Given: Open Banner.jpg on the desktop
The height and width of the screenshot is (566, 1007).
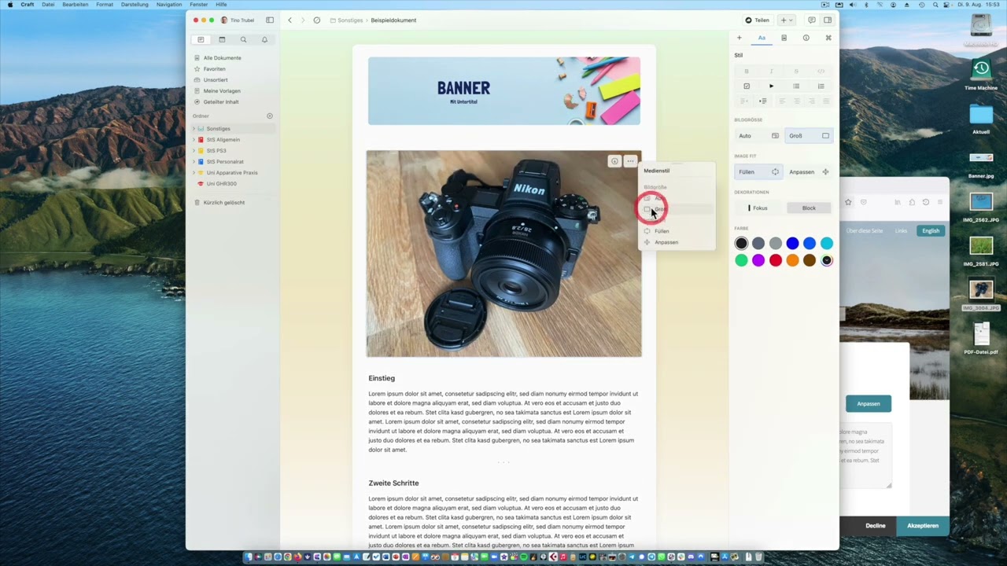Looking at the screenshot, I should tap(981, 164).
